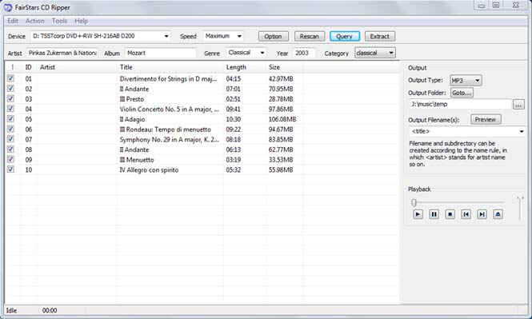Select track title IV Allegro con spirito

click(149, 169)
